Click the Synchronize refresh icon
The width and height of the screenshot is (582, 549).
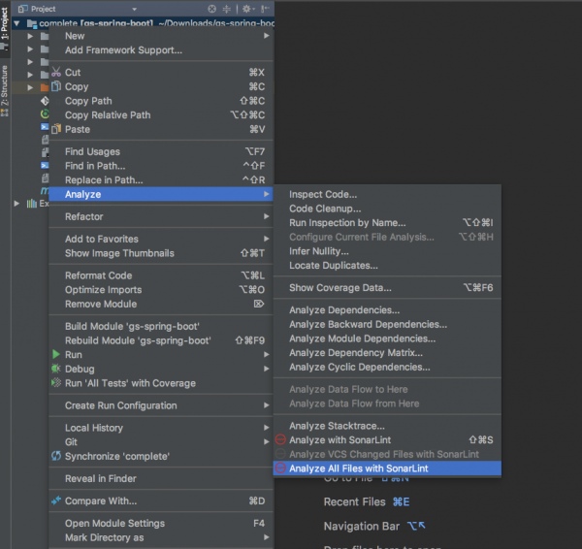[56, 456]
